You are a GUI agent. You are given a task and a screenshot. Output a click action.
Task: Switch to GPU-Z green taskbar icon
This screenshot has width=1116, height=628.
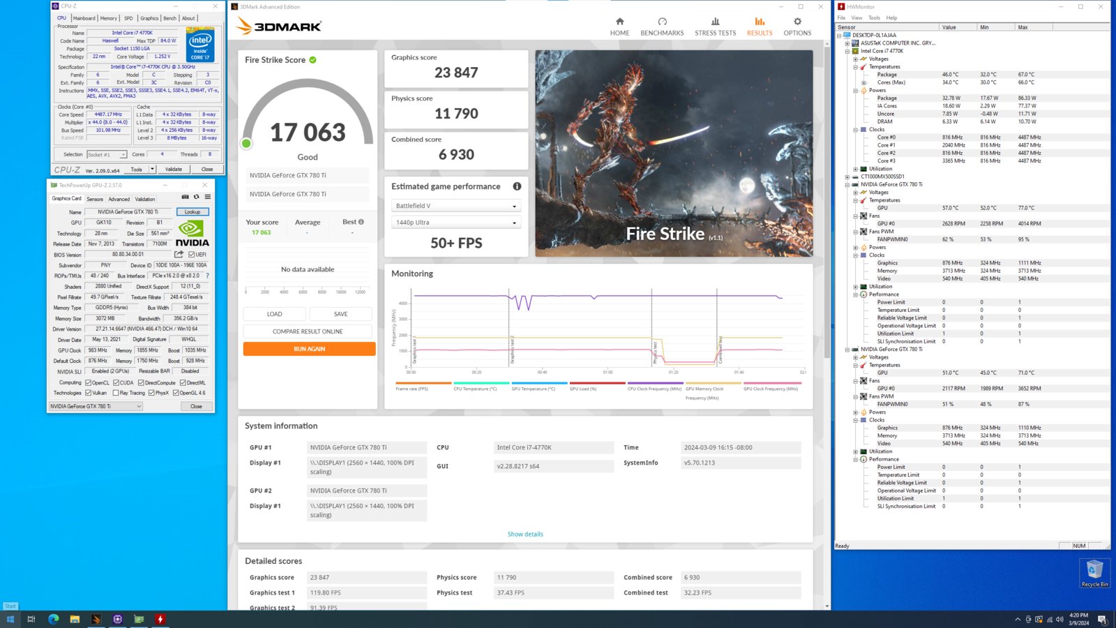pyautogui.click(x=139, y=619)
